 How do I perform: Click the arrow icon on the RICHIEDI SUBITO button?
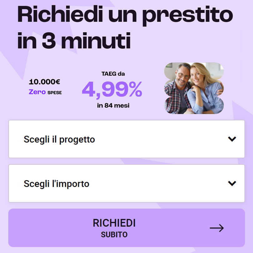(x=216, y=228)
